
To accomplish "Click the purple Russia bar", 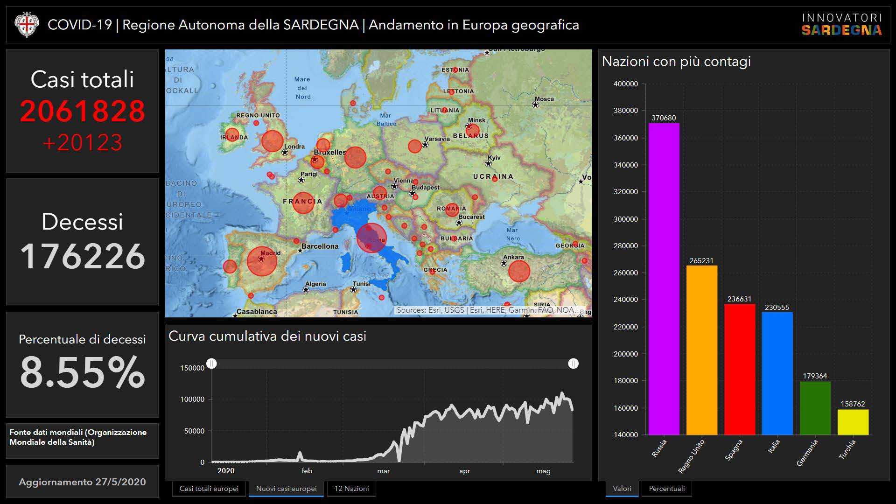I will pyautogui.click(x=664, y=280).
